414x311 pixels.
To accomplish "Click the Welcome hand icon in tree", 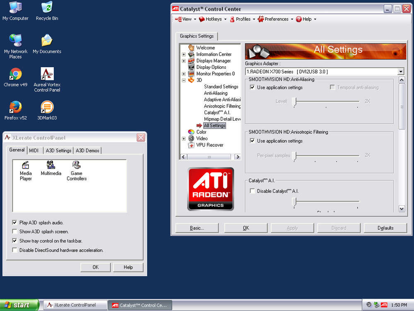I will (191, 48).
